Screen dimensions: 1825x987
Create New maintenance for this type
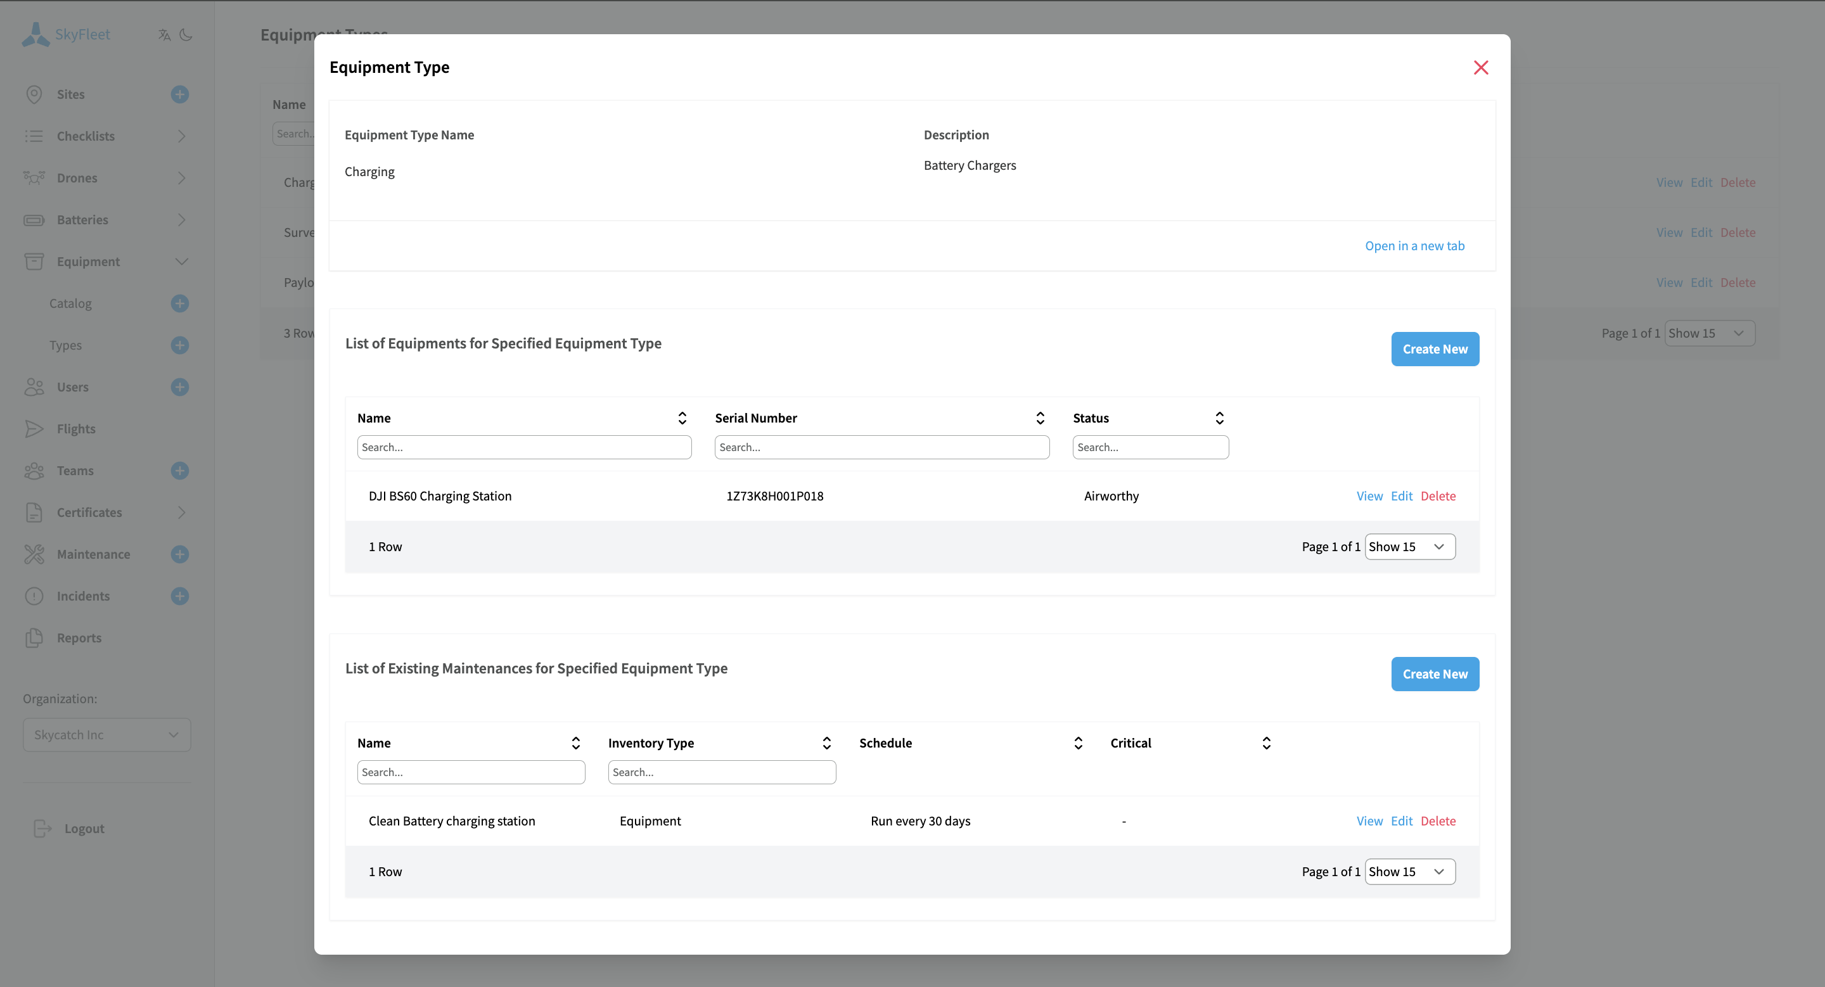1435,673
